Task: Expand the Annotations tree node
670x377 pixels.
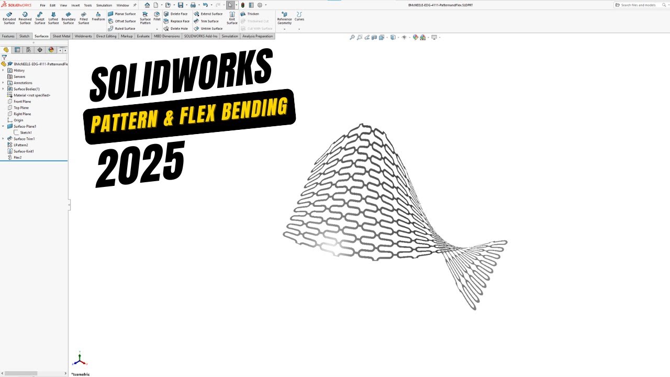Action: coord(3,83)
